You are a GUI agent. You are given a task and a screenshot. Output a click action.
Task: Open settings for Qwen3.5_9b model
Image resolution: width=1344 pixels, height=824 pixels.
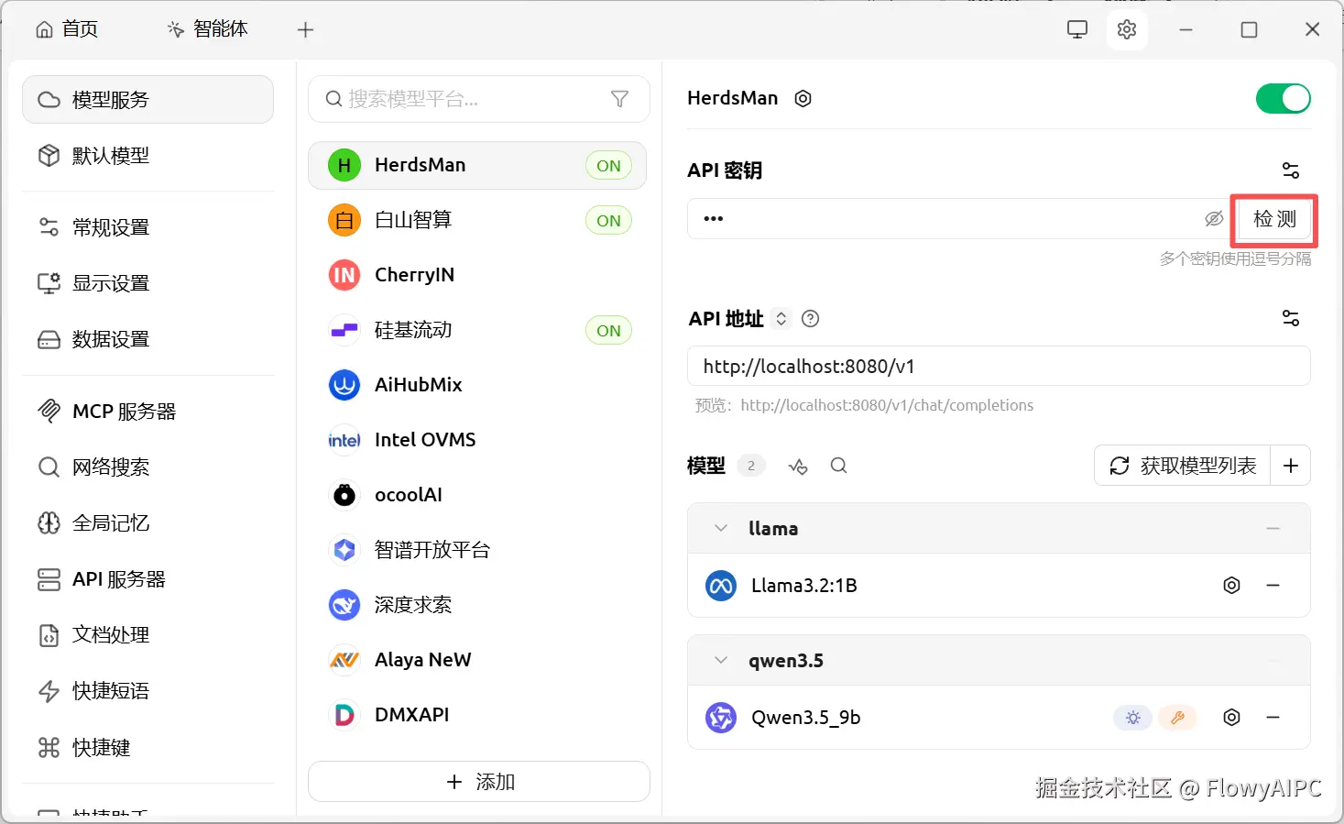coord(1231,718)
